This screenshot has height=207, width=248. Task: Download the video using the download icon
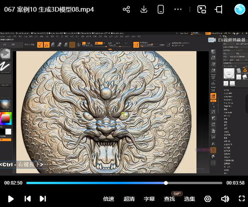(x=144, y=10)
